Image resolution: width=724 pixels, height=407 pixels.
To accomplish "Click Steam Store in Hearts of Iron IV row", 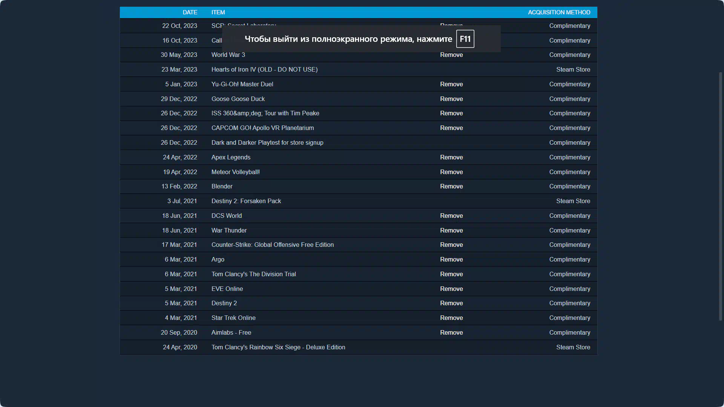I will coord(573,70).
